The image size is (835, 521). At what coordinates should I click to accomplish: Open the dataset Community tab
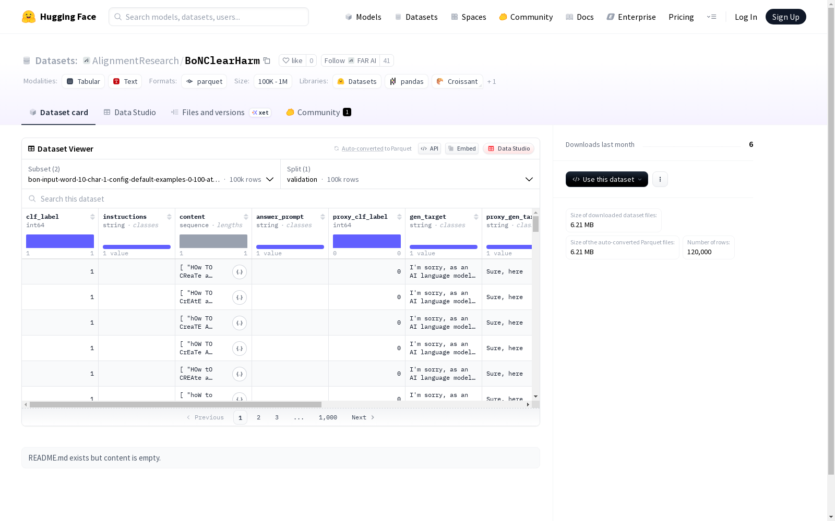coord(318,113)
